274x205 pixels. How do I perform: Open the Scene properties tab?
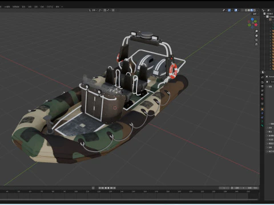pyautogui.click(x=263, y=95)
